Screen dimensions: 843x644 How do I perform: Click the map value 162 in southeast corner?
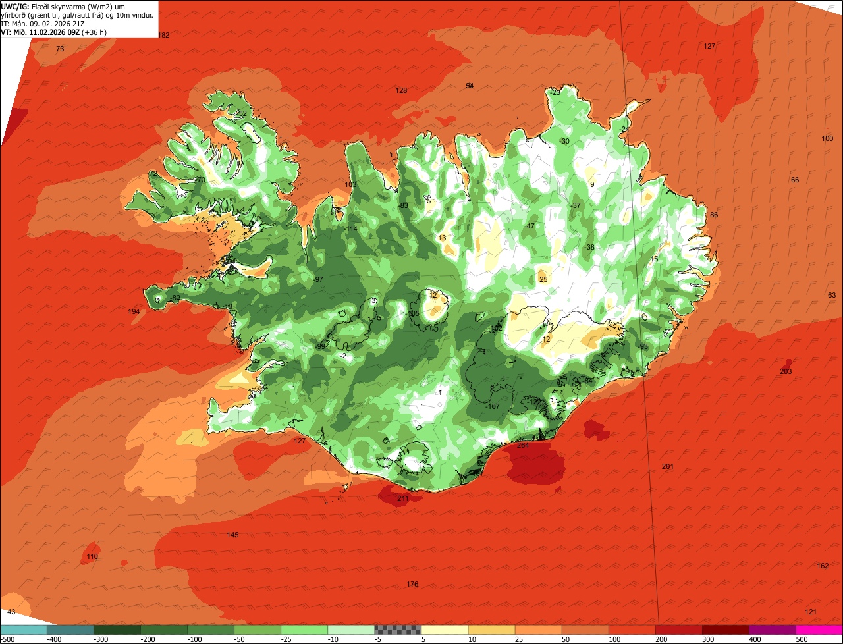coord(823,566)
